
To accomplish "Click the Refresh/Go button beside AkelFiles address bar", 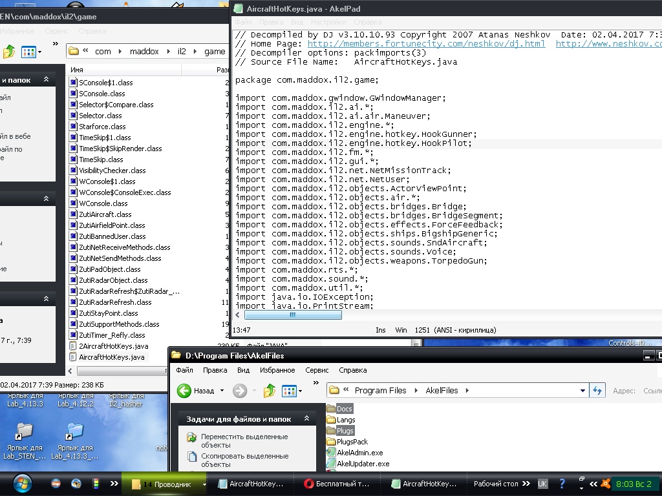I will coord(598,390).
